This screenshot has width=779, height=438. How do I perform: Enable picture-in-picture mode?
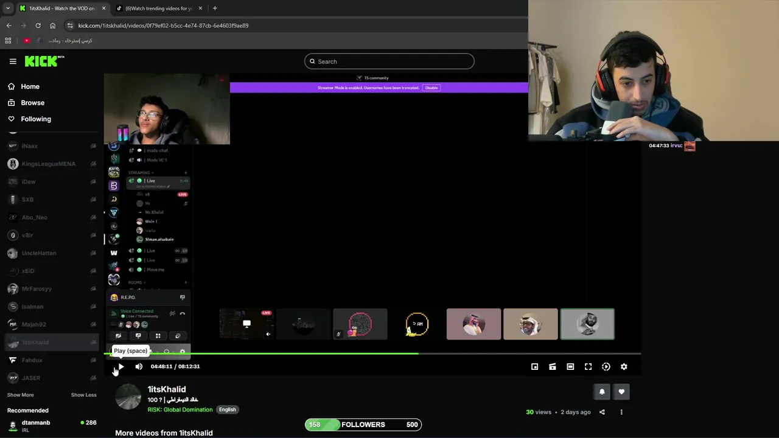534,367
